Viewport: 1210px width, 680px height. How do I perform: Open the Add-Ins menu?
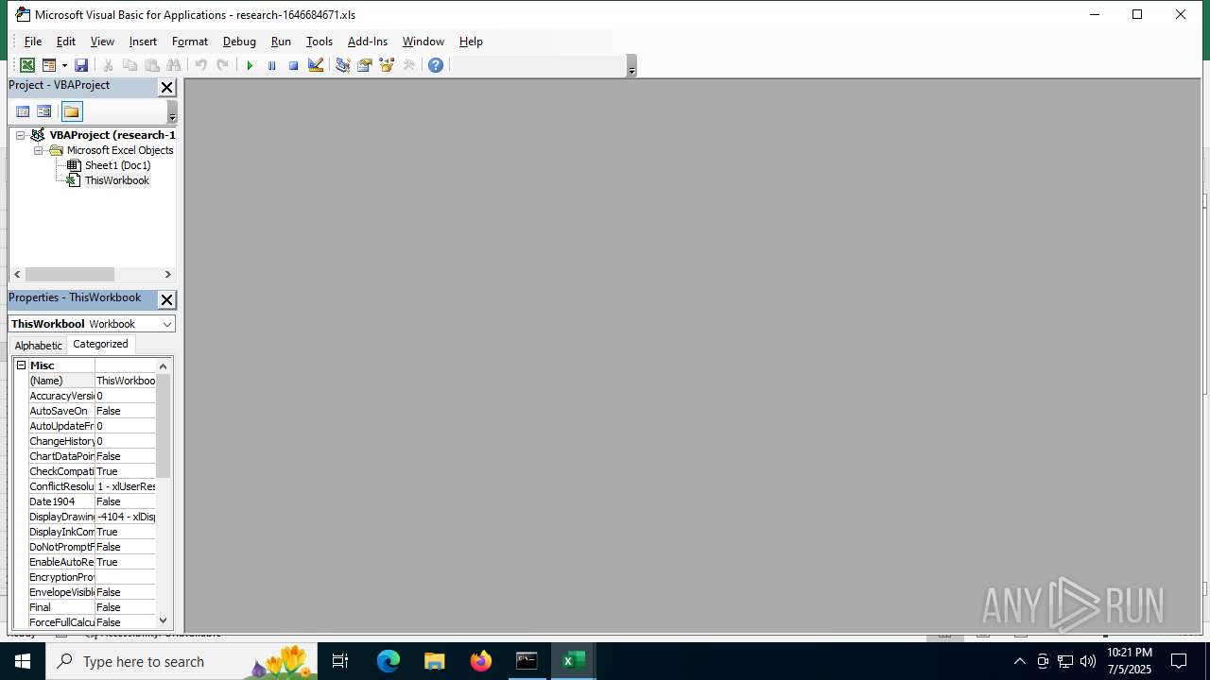(x=368, y=42)
